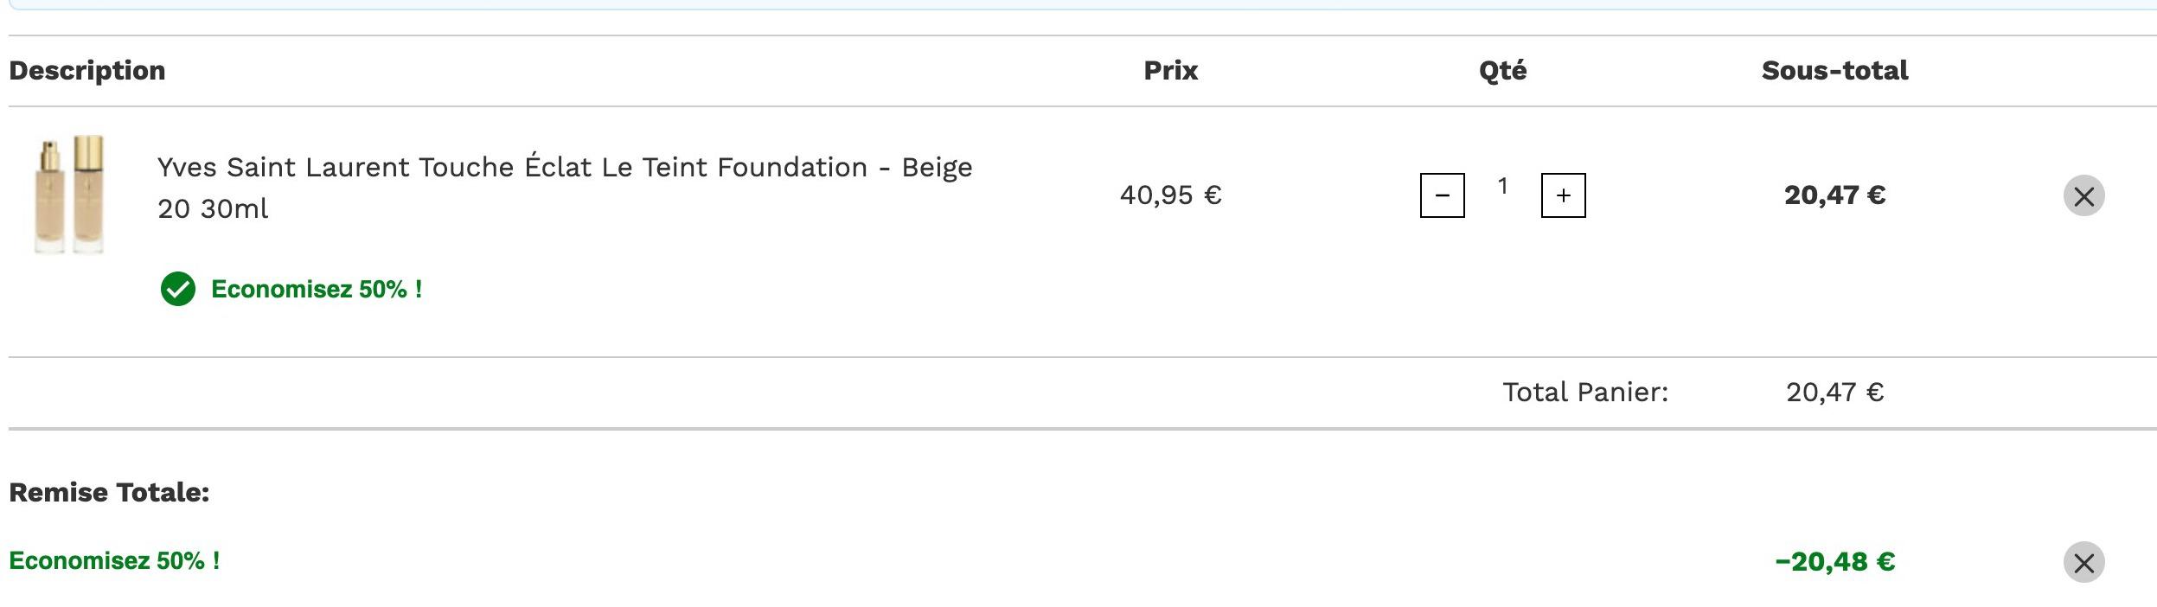Click the green checkmark promotion icon
This screenshot has height=607, width=2157.
click(178, 289)
